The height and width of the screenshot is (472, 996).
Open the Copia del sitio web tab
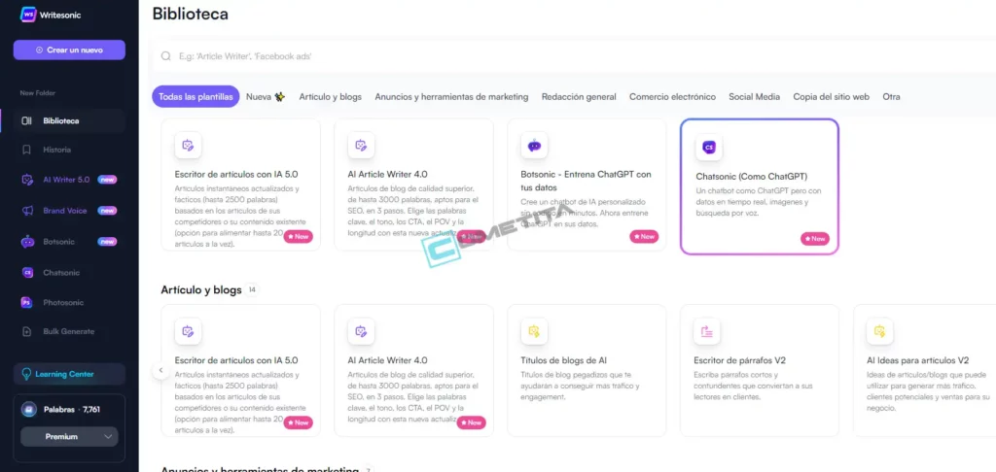click(x=831, y=96)
